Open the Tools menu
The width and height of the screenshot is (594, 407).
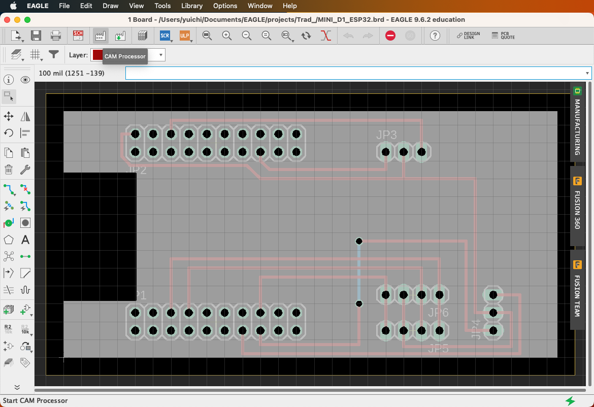162,6
